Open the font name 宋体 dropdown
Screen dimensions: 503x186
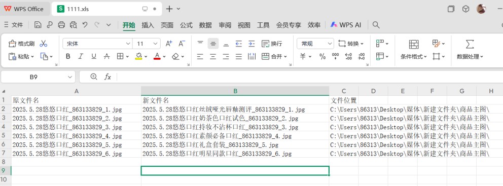click(128, 44)
